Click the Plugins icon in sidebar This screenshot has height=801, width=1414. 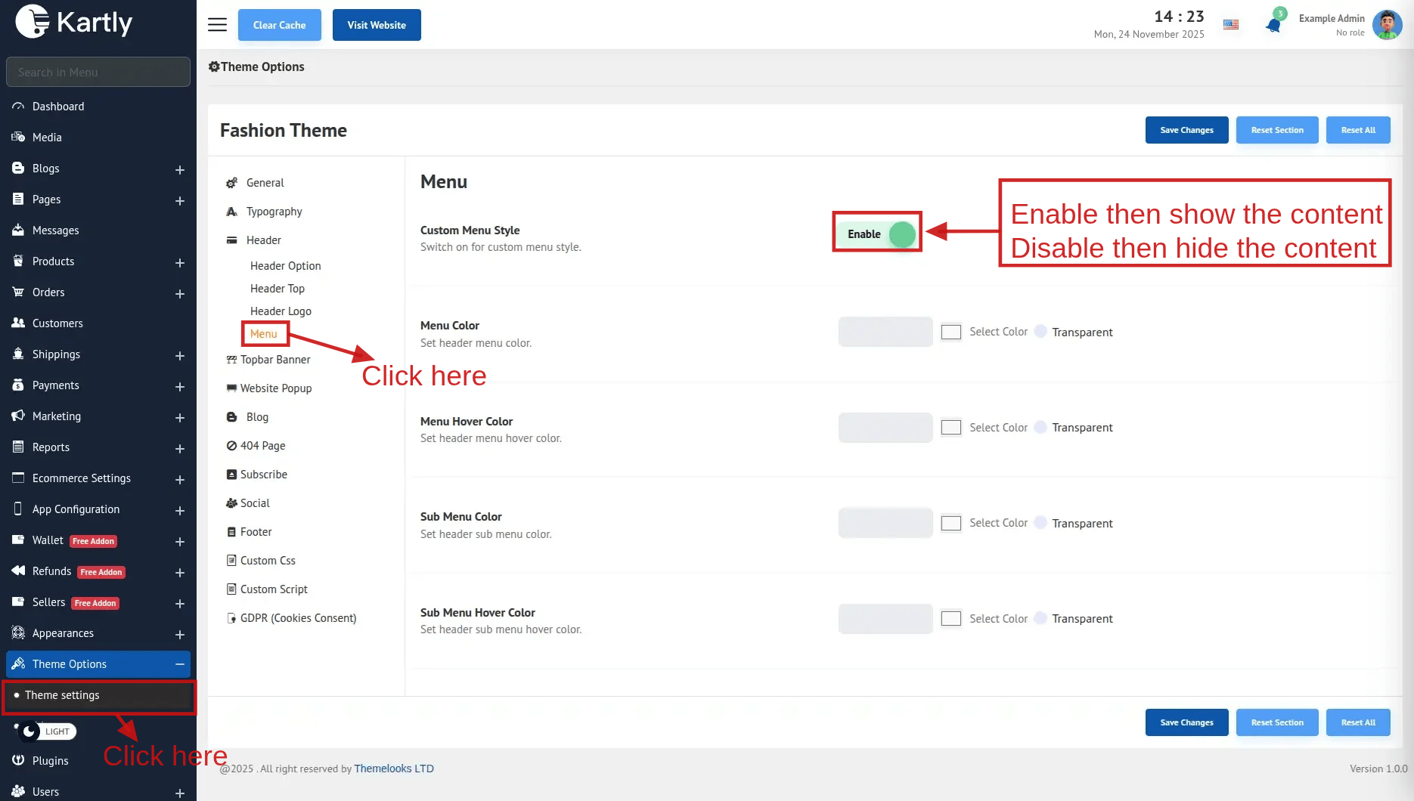coord(18,761)
